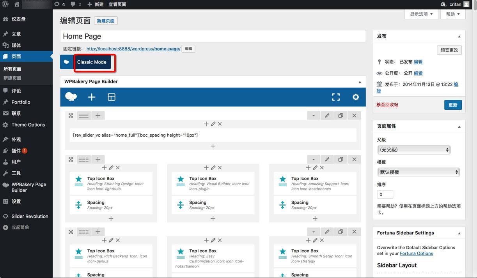This screenshot has width=477, height=278.
Task: Edit the 状态 publish status link
Action: point(418,62)
